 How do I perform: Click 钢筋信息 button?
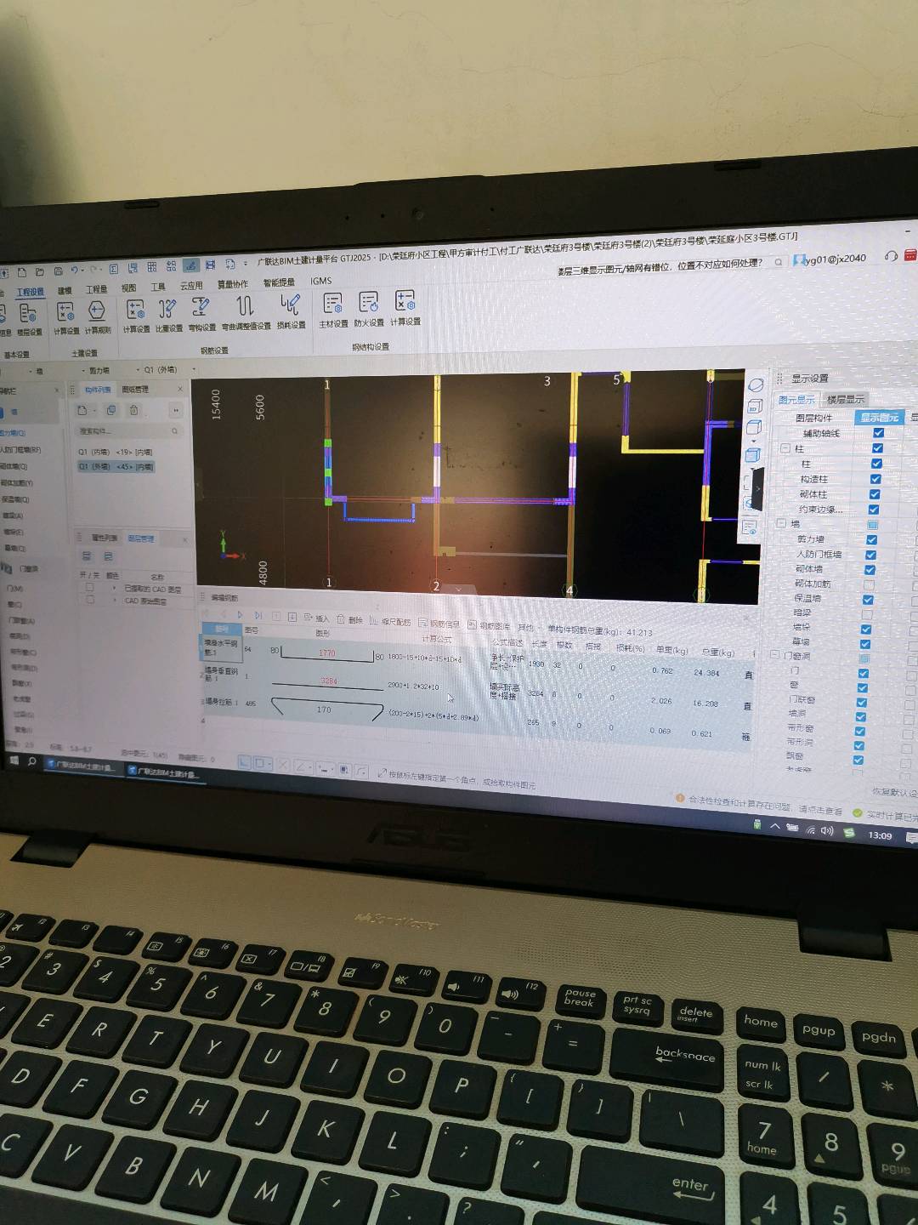click(x=439, y=624)
